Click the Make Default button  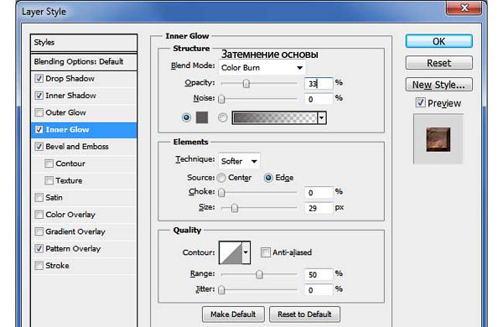tap(233, 314)
